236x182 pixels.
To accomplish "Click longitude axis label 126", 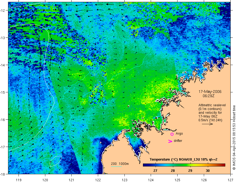I will pos(204,180).
